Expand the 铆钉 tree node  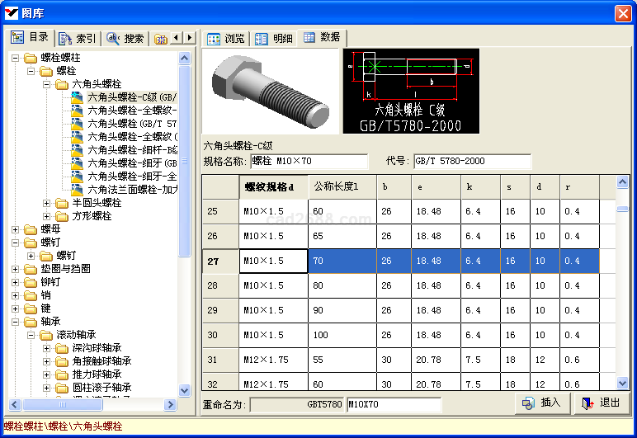16,282
